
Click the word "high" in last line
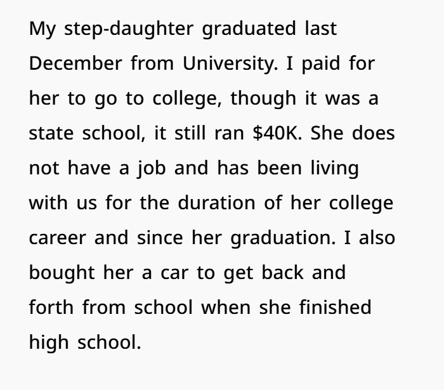tap(48, 343)
